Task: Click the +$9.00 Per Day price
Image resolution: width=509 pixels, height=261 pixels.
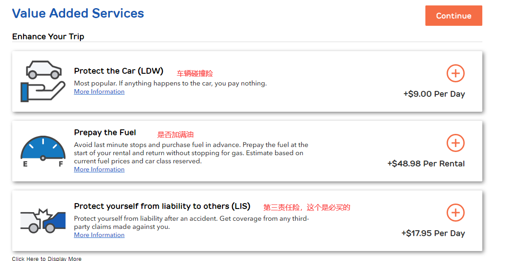Action: tap(434, 94)
